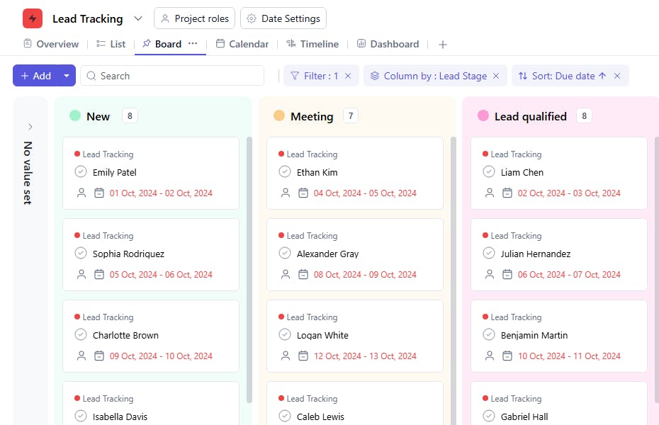Click calendar date icon on Julian Hernandez card
Screen dimensions: 659x425
coord(507,274)
